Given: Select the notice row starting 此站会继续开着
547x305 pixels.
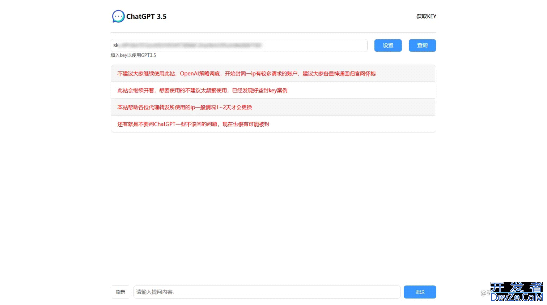Looking at the screenshot, I should point(273,90).
